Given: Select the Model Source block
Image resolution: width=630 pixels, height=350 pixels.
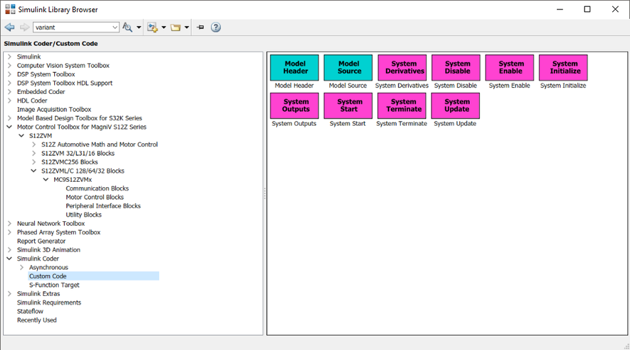Looking at the screenshot, I should [x=348, y=67].
